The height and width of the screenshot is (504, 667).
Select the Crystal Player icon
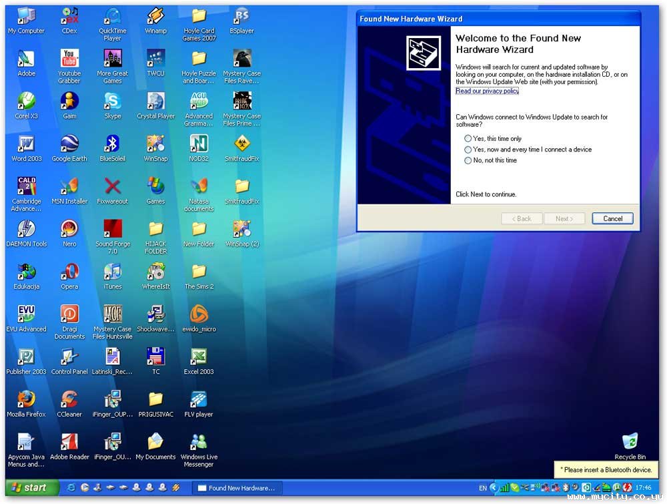tap(155, 106)
